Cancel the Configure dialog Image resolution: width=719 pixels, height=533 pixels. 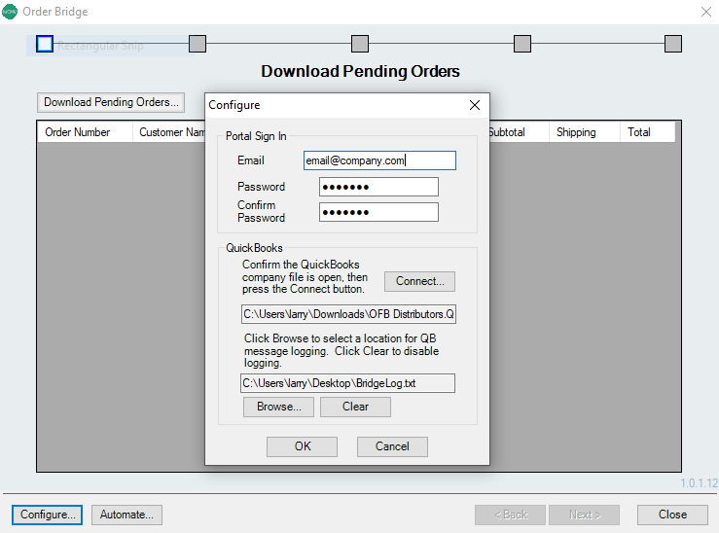[x=392, y=446]
